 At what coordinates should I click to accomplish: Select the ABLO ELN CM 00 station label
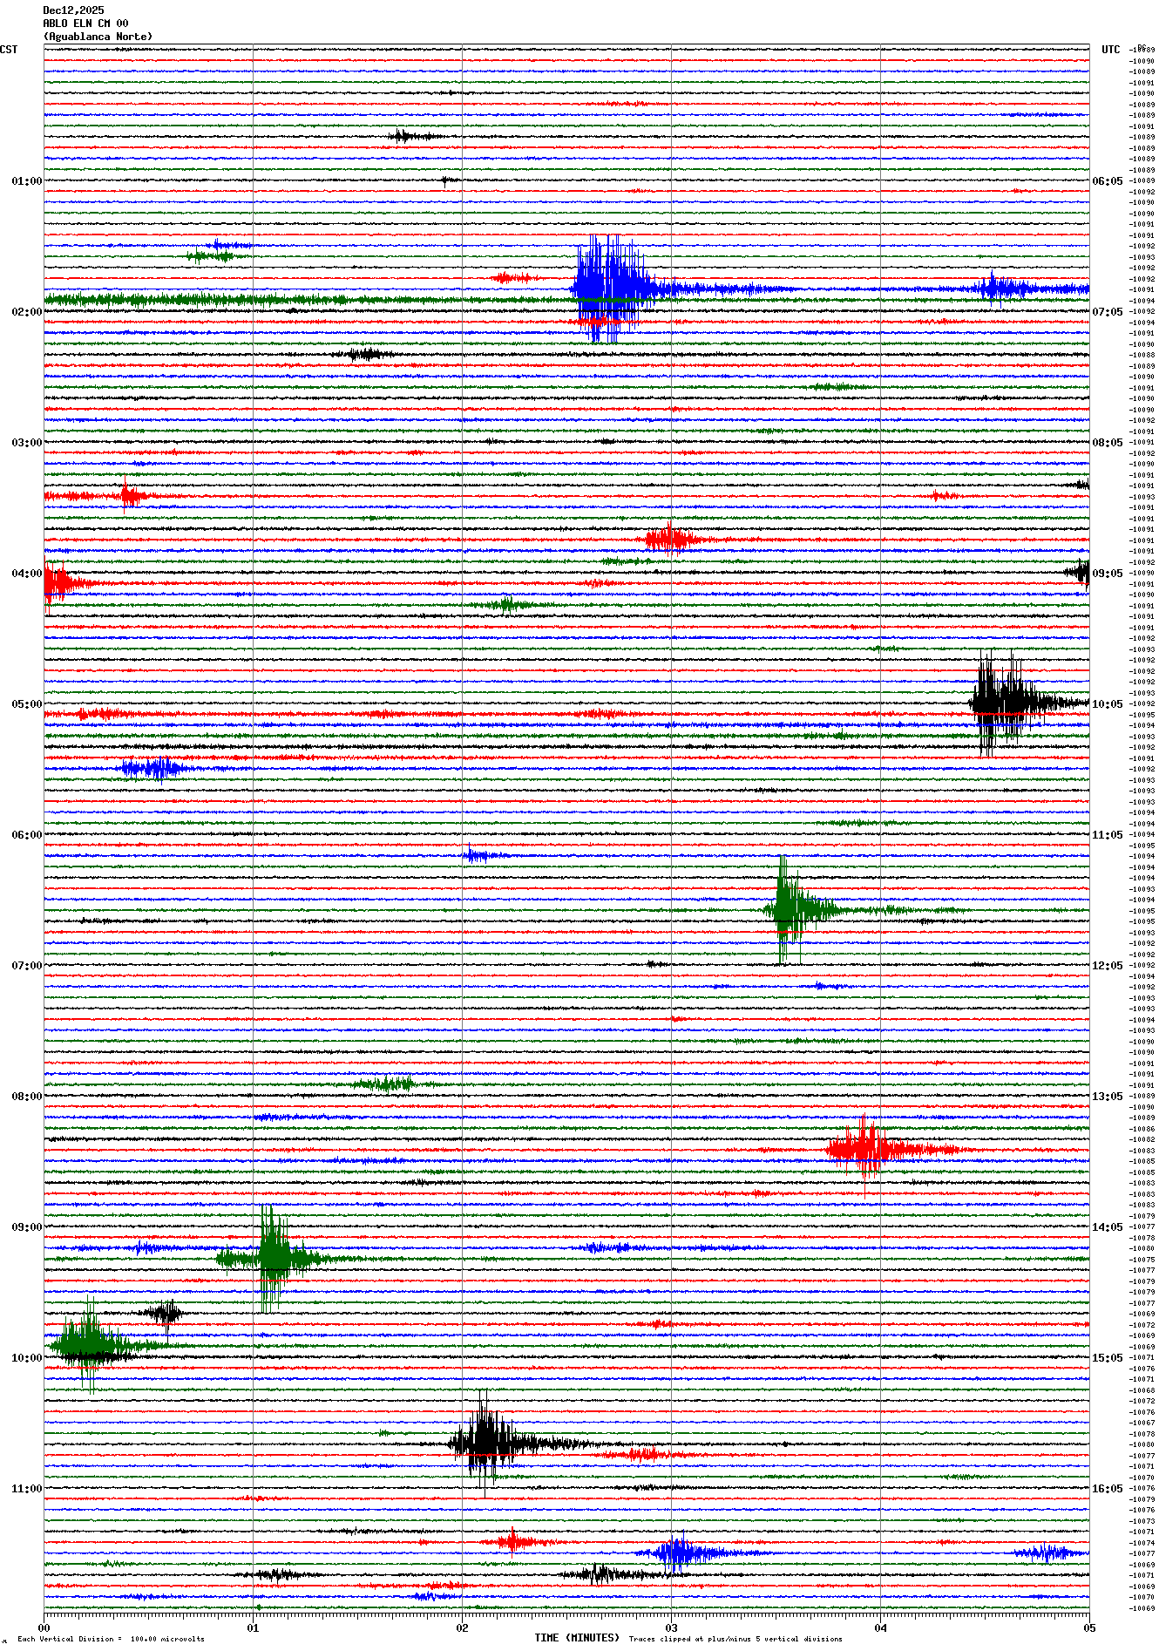[x=85, y=24]
